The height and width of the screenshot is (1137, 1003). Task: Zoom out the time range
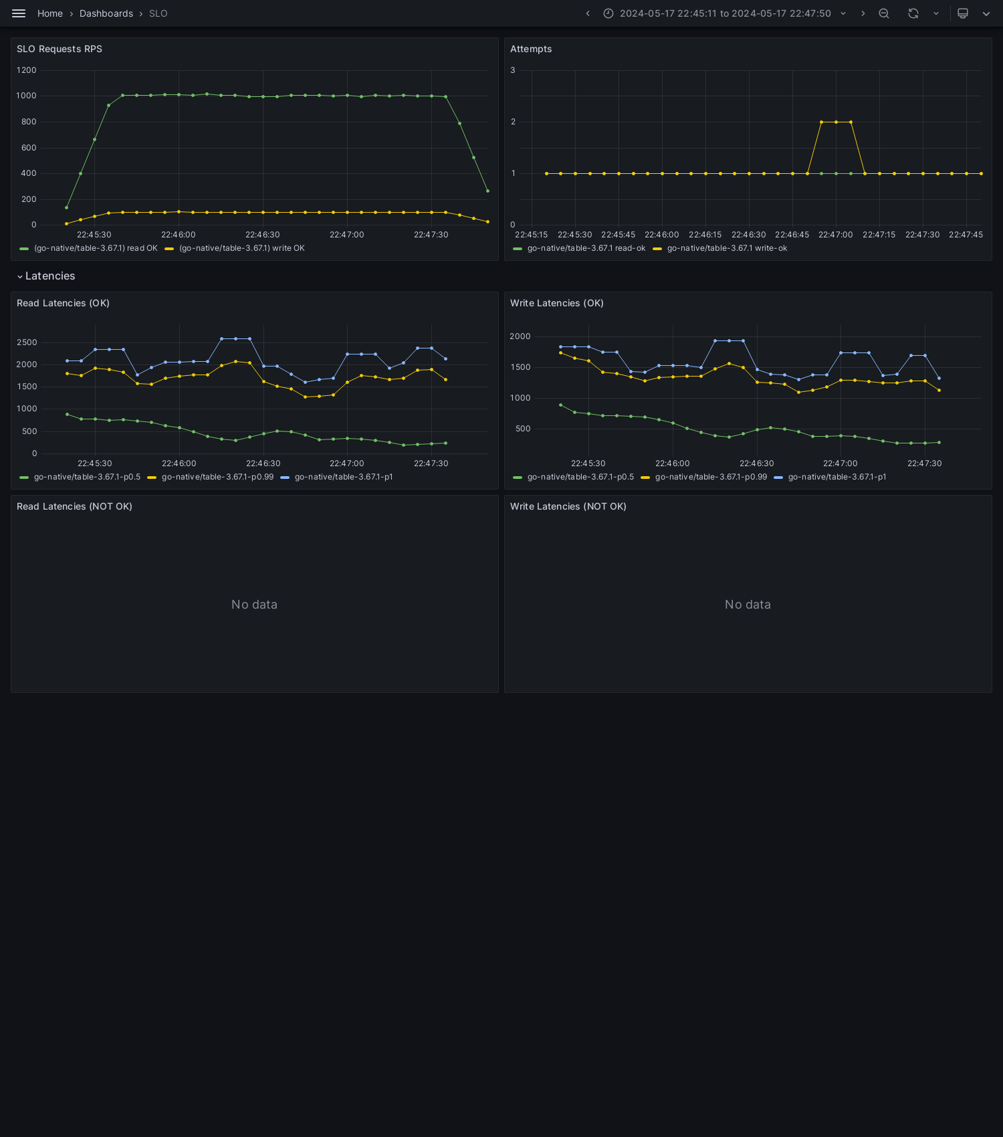pyautogui.click(x=884, y=13)
